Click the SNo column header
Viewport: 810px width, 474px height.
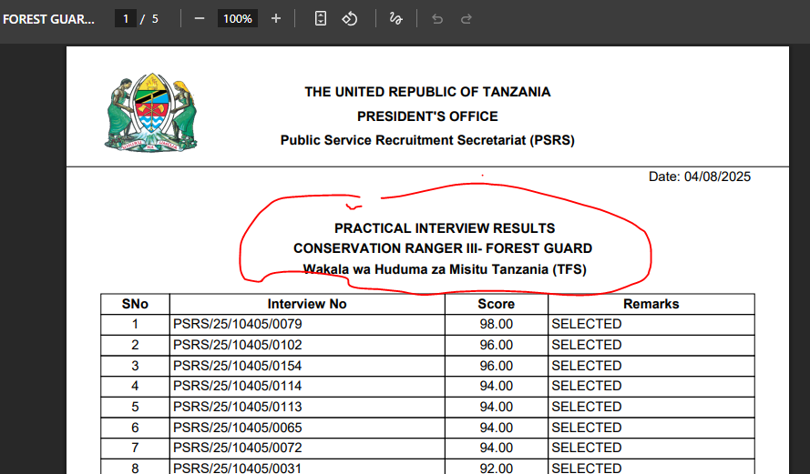click(x=135, y=304)
